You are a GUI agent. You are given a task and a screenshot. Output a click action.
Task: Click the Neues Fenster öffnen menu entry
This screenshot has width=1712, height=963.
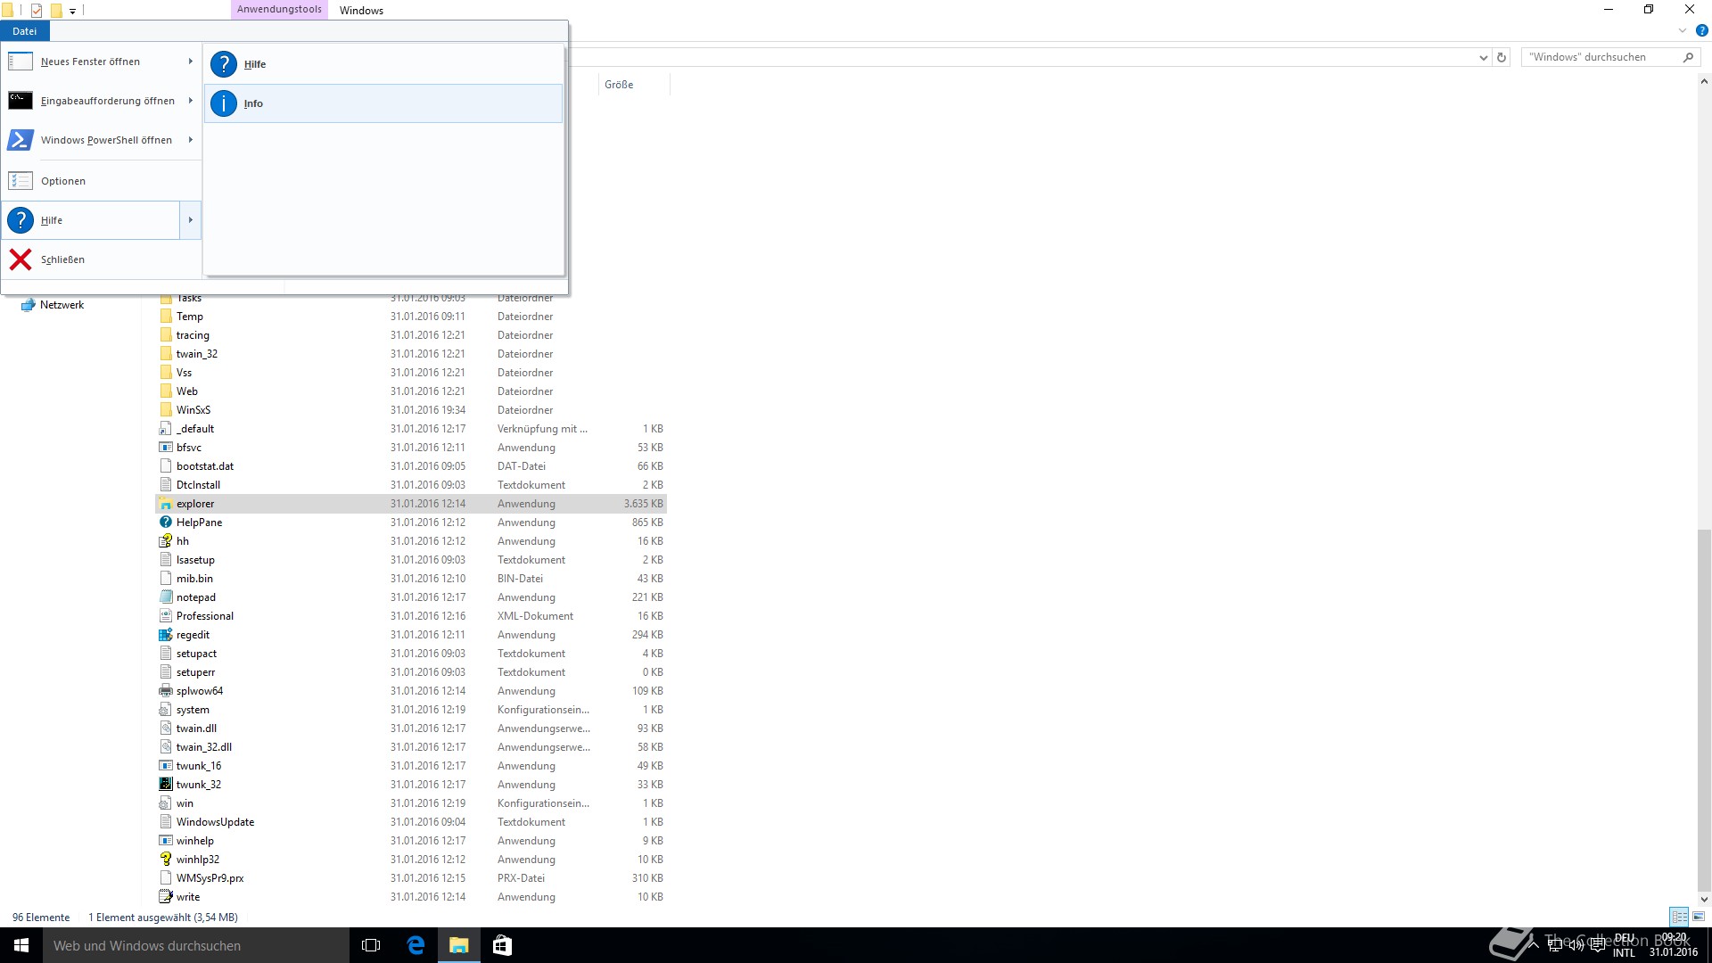pos(91,62)
